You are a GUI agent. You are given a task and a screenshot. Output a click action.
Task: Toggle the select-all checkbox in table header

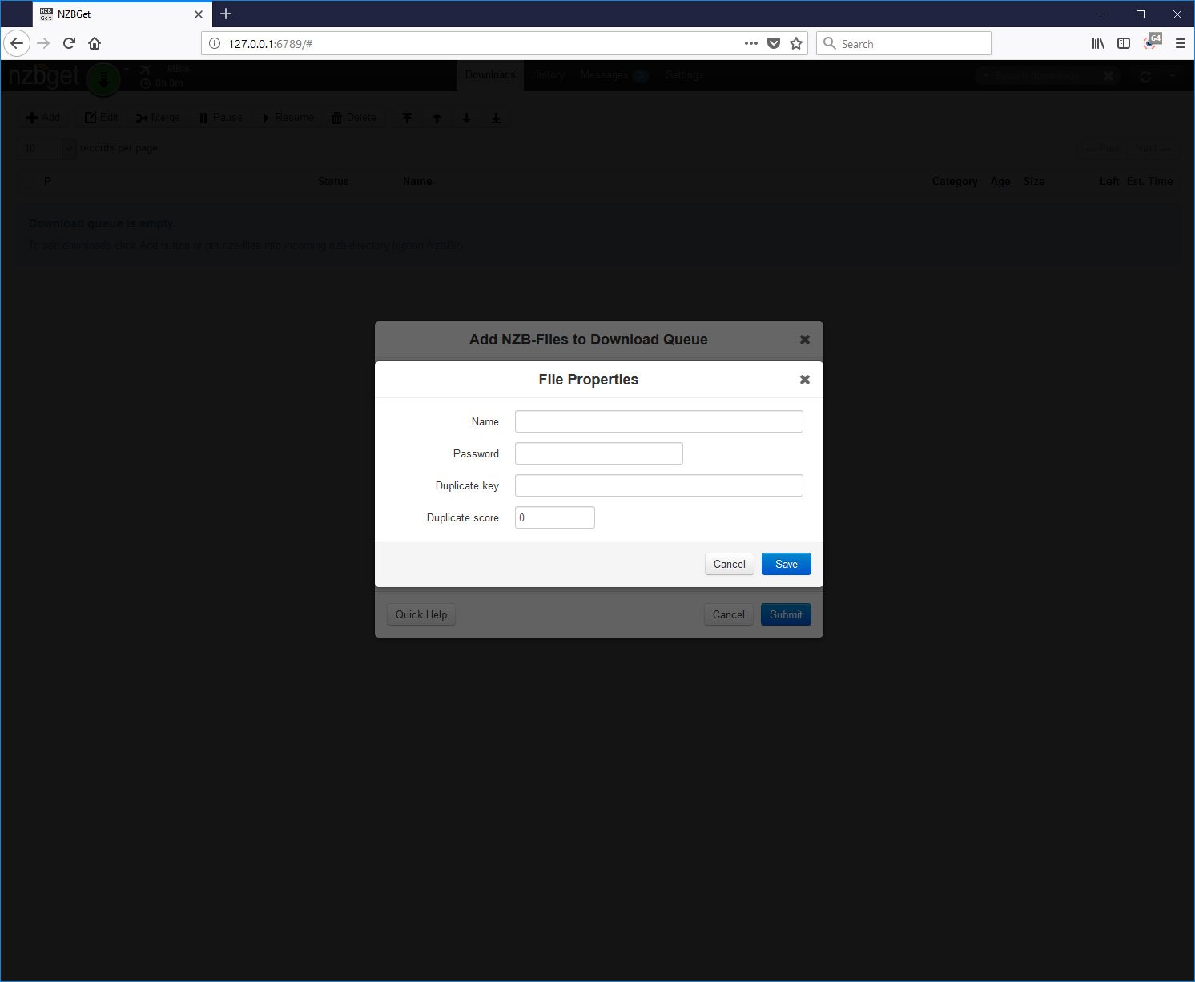tap(28, 182)
